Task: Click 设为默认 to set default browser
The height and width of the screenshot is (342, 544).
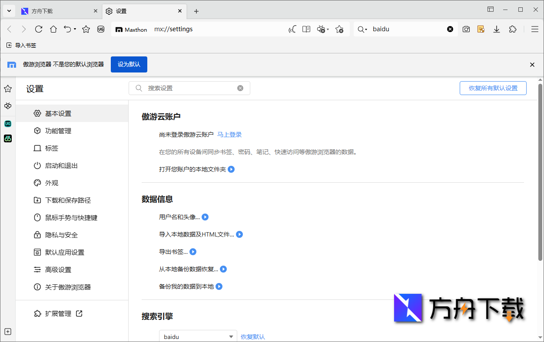Action: click(129, 64)
